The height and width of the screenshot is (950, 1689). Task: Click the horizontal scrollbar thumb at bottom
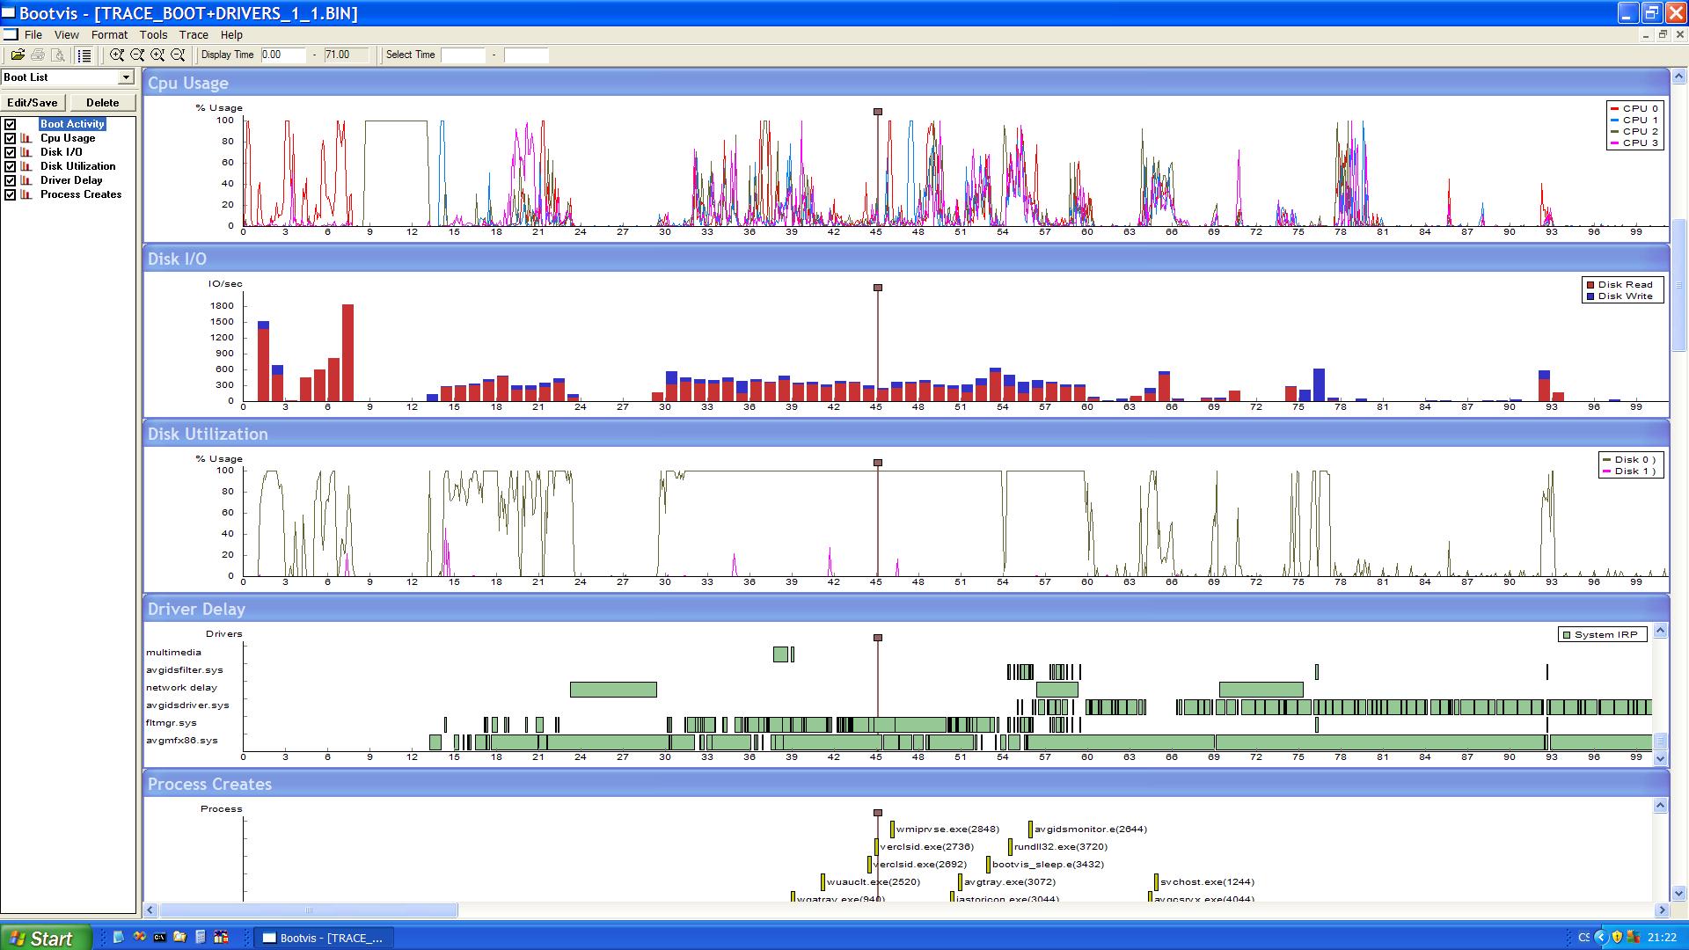point(308,910)
